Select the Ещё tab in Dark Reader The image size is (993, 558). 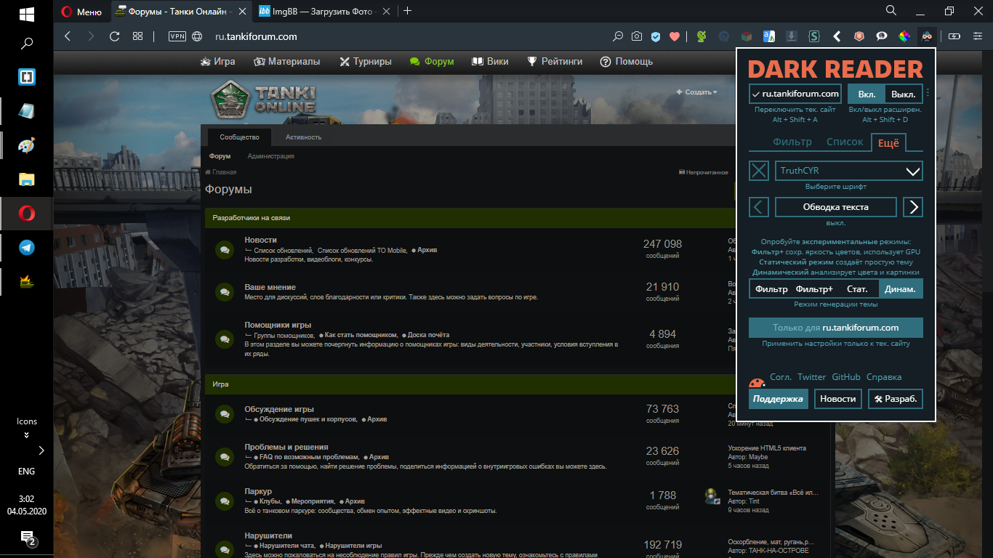tap(888, 143)
